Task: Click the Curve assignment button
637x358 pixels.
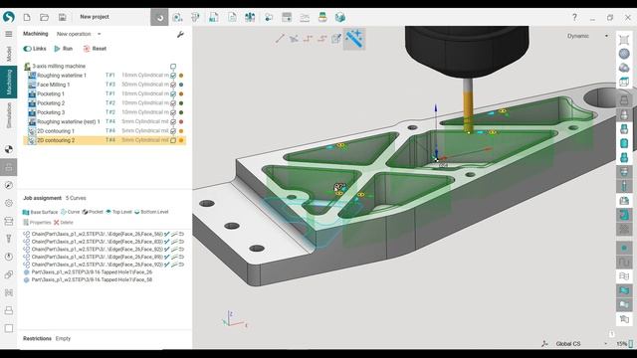Action: (70, 212)
